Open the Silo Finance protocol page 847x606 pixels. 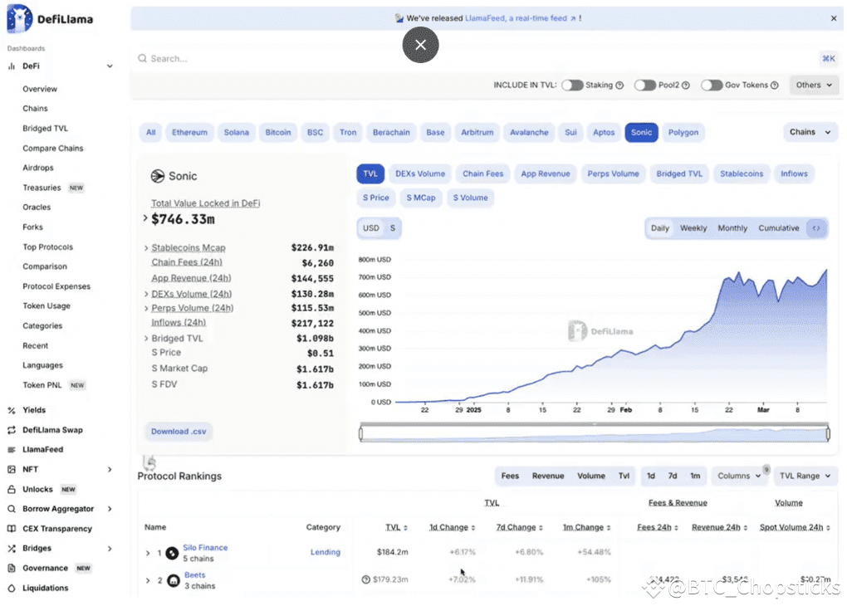click(205, 548)
